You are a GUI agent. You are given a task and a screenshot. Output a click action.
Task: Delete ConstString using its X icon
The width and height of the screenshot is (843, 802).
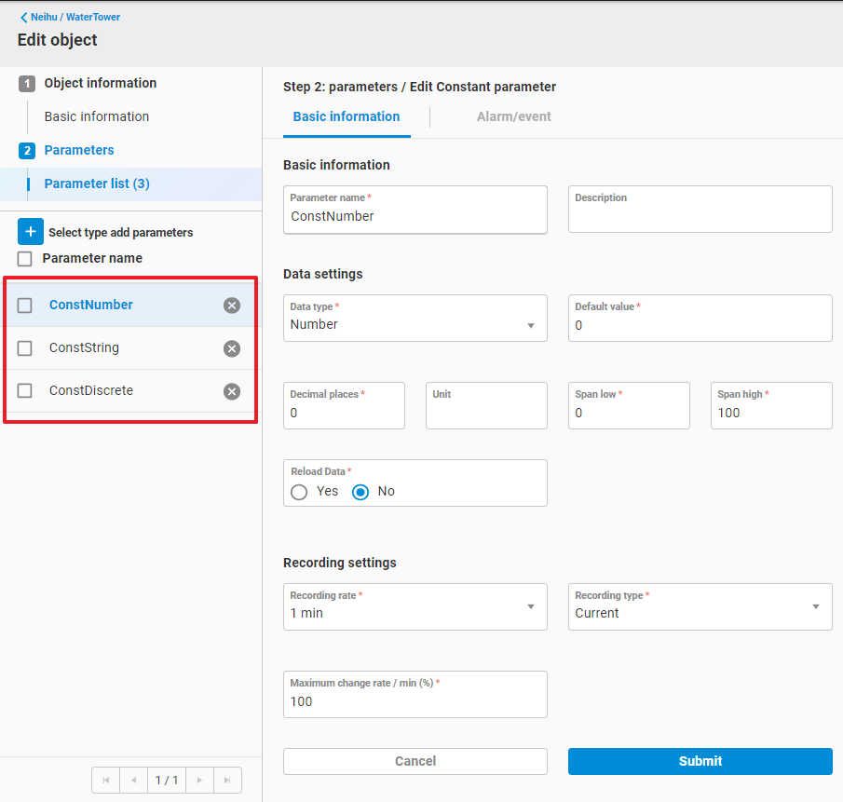[x=232, y=348]
